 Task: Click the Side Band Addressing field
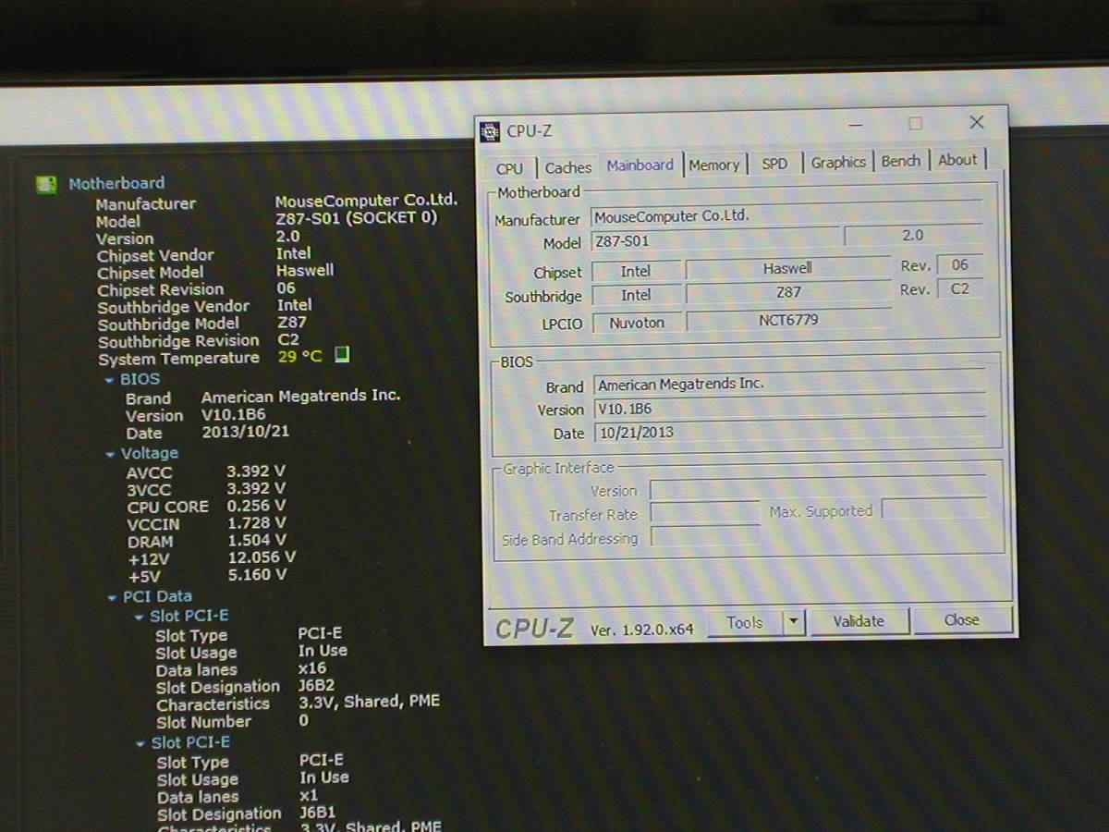(705, 537)
